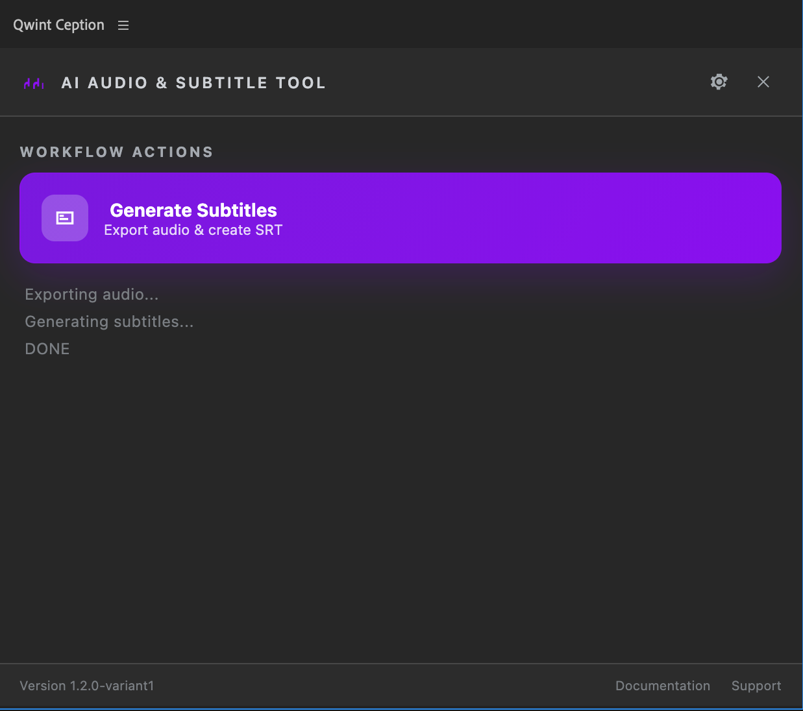
Task: Click the Export audio & create SRT text
Action: (x=193, y=230)
